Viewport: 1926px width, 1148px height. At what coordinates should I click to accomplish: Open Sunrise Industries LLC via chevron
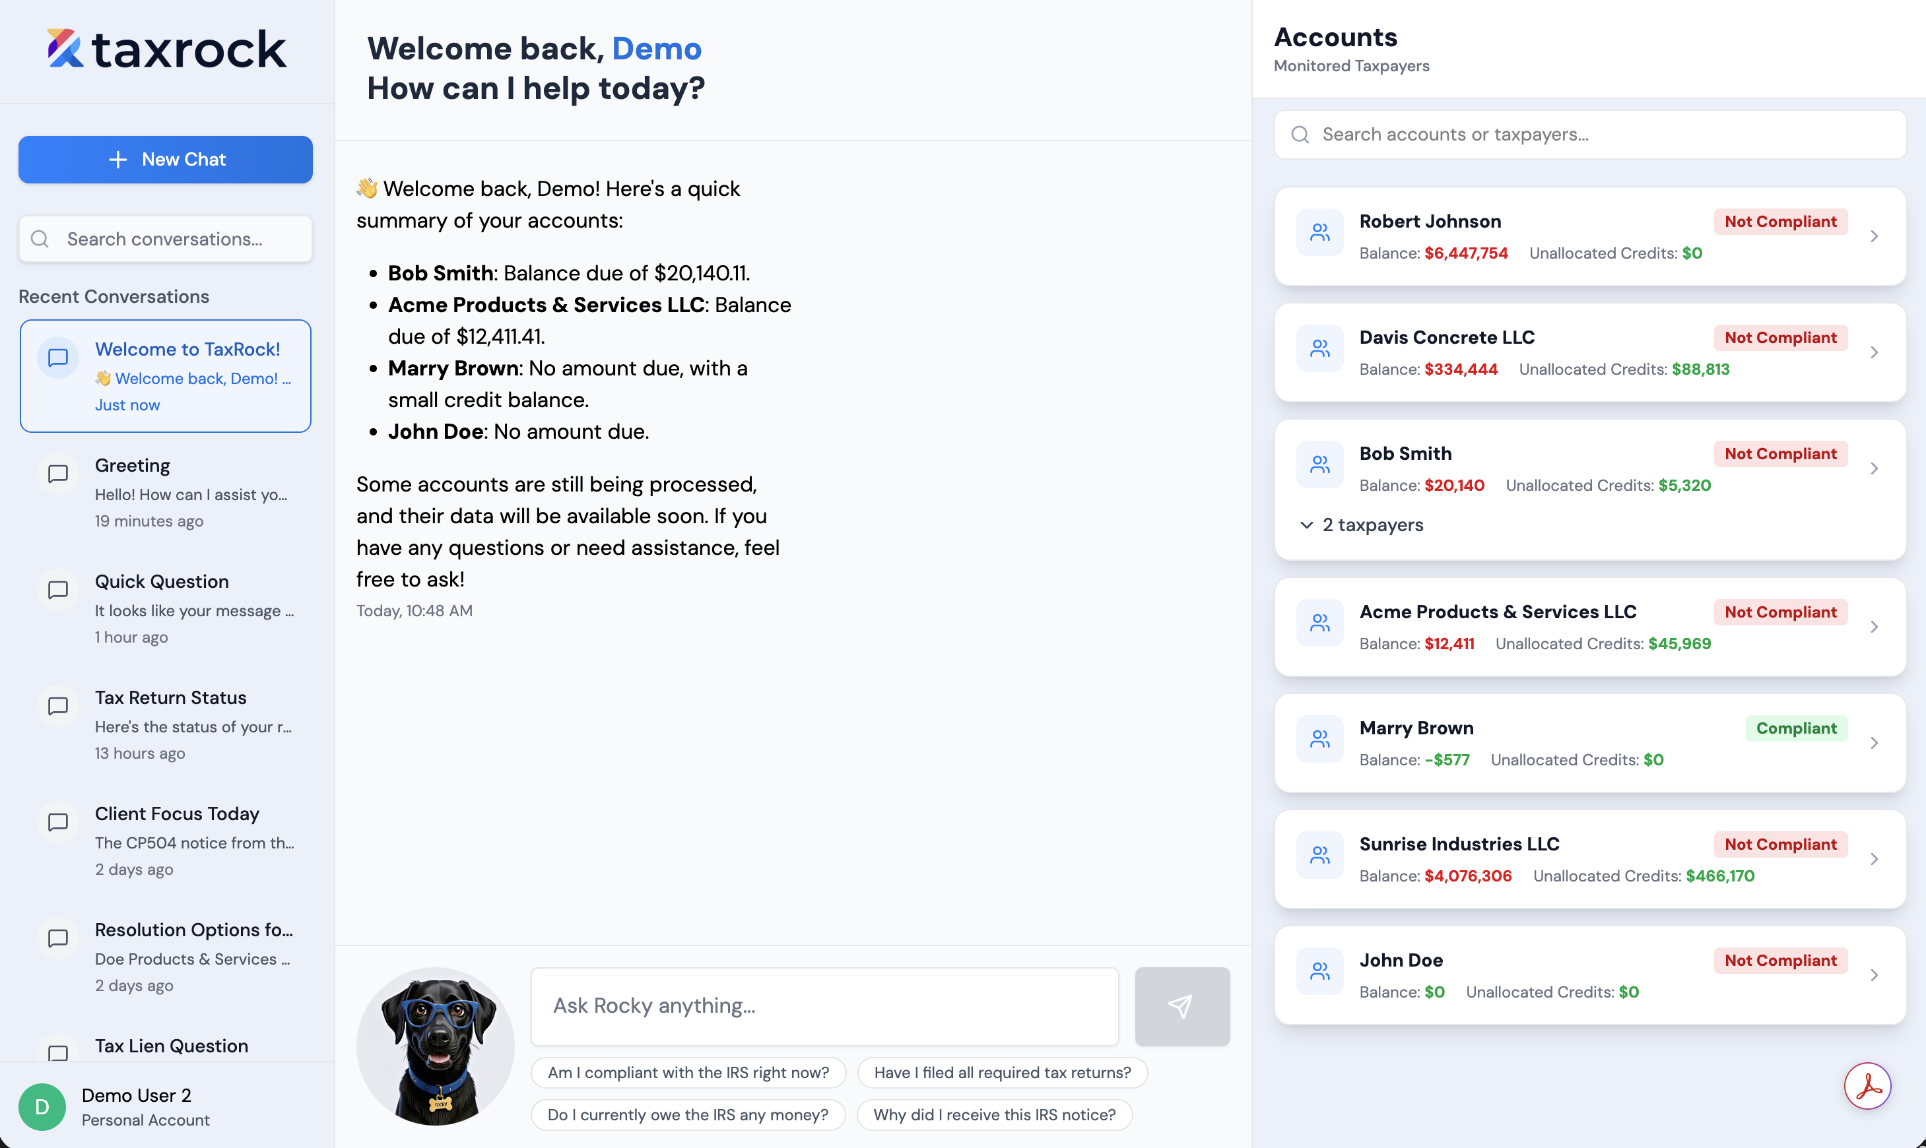click(x=1874, y=860)
